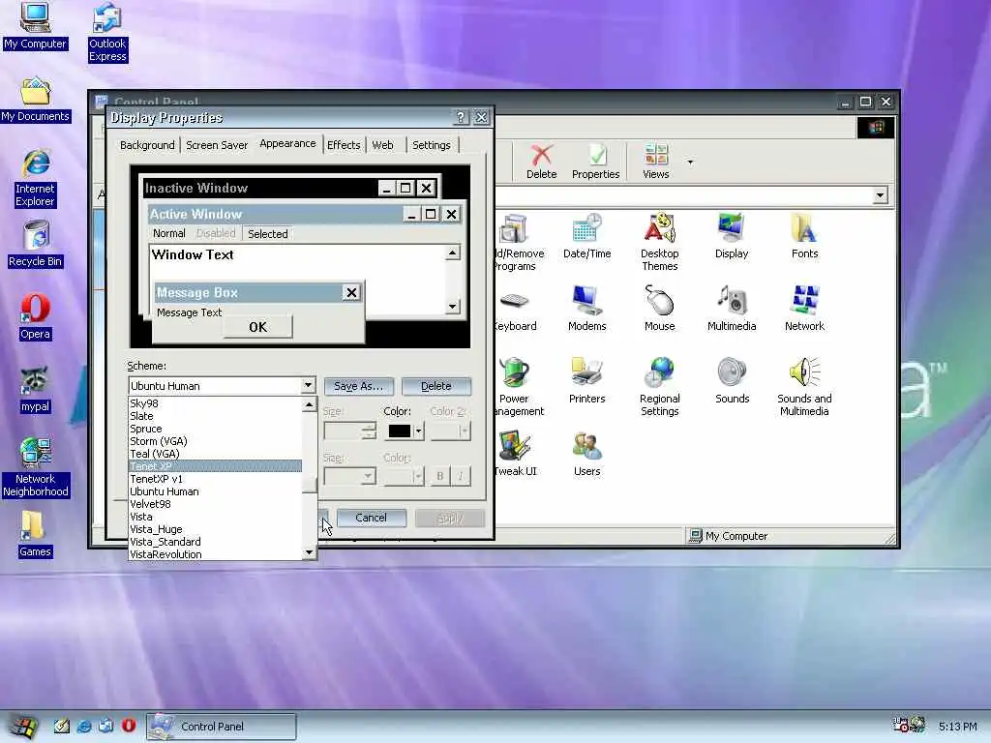Click Delete scheme button
991x743 pixels.
click(436, 386)
